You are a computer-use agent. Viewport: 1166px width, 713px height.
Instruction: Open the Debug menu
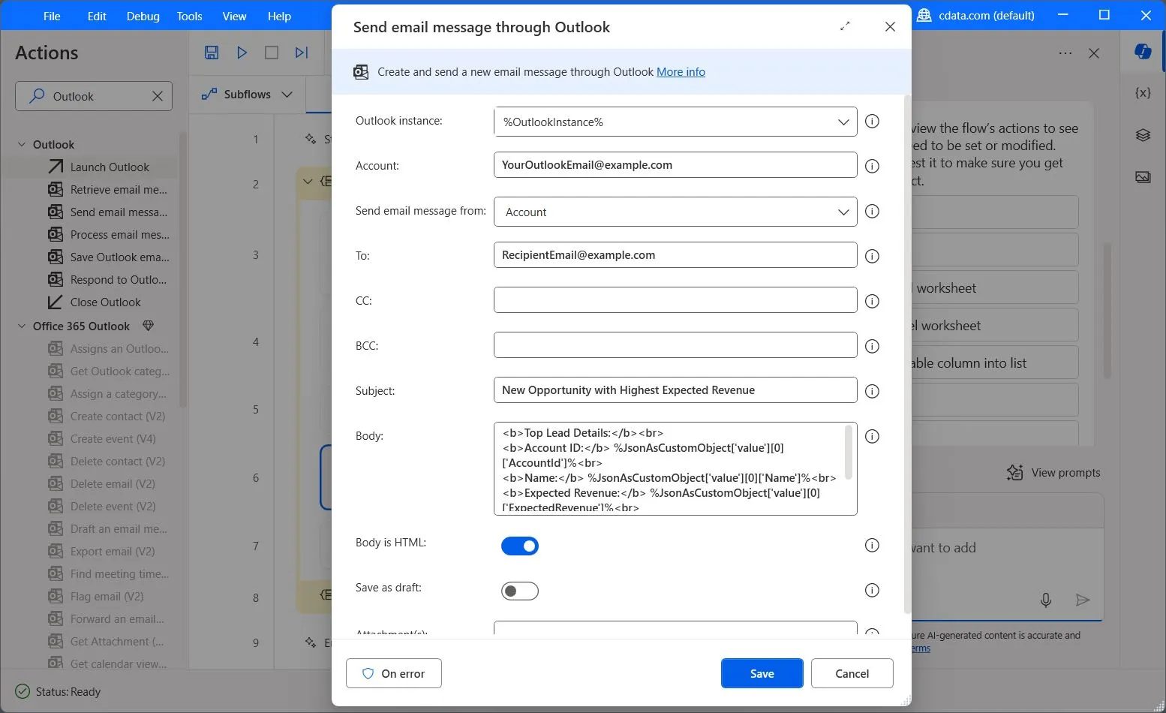click(x=143, y=16)
